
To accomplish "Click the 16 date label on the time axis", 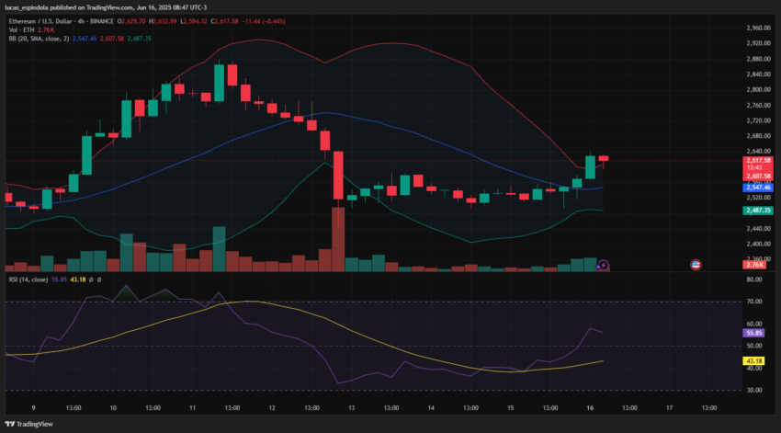I will coord(590,407).
